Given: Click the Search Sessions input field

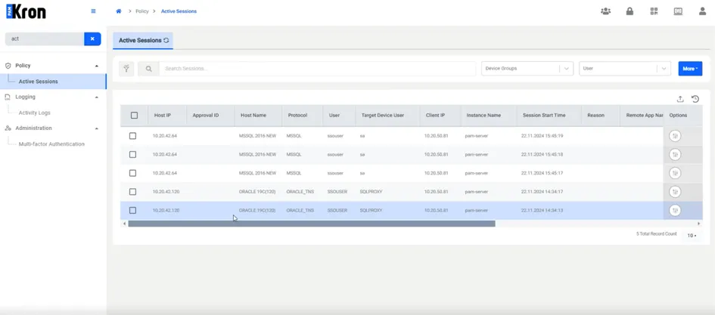Looking at the screenshot, I should 317,69.
